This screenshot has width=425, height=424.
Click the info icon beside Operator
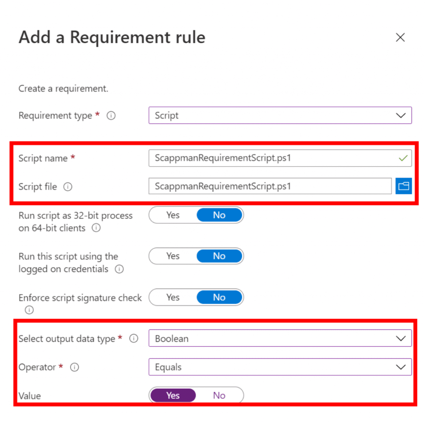pyautogui.click(x=75, y=367)
